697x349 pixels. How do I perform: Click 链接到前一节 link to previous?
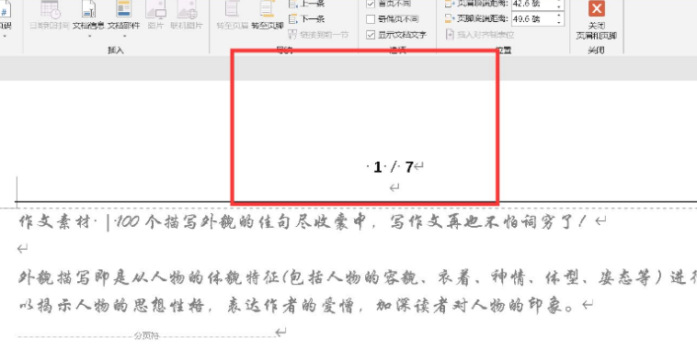pos(318,35)
